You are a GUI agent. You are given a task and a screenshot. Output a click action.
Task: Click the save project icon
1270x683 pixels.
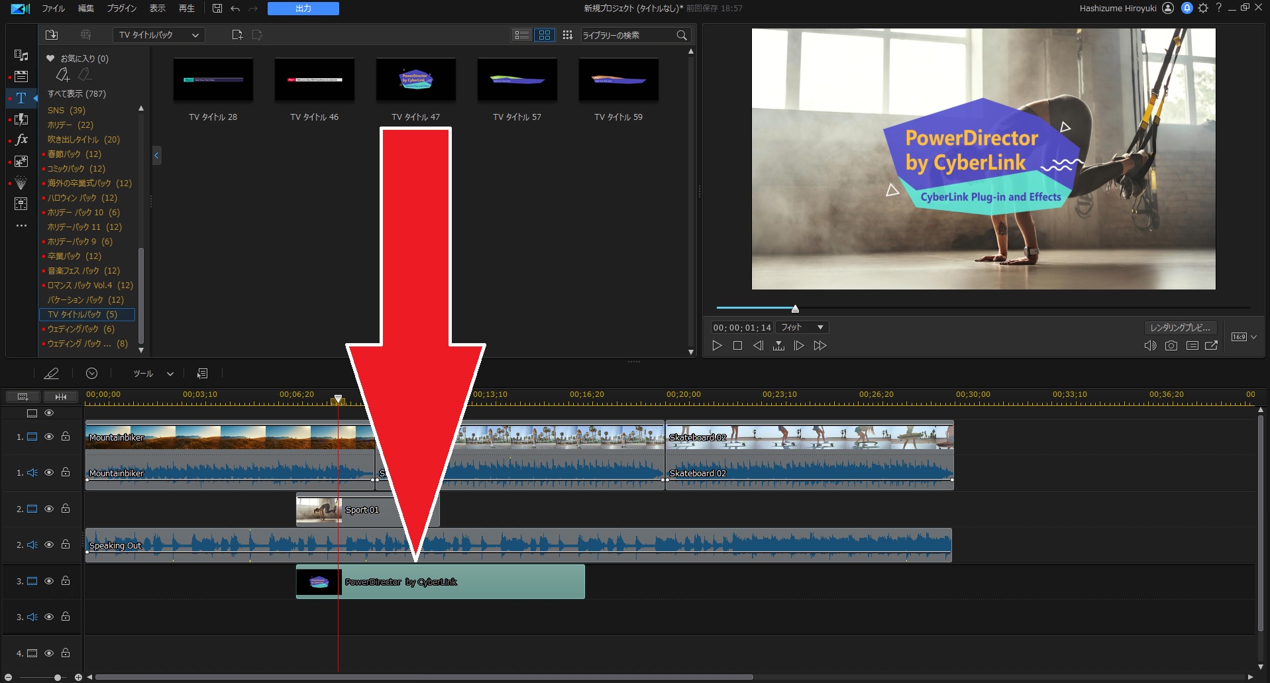pyautogui.click(x=217, y=9)
